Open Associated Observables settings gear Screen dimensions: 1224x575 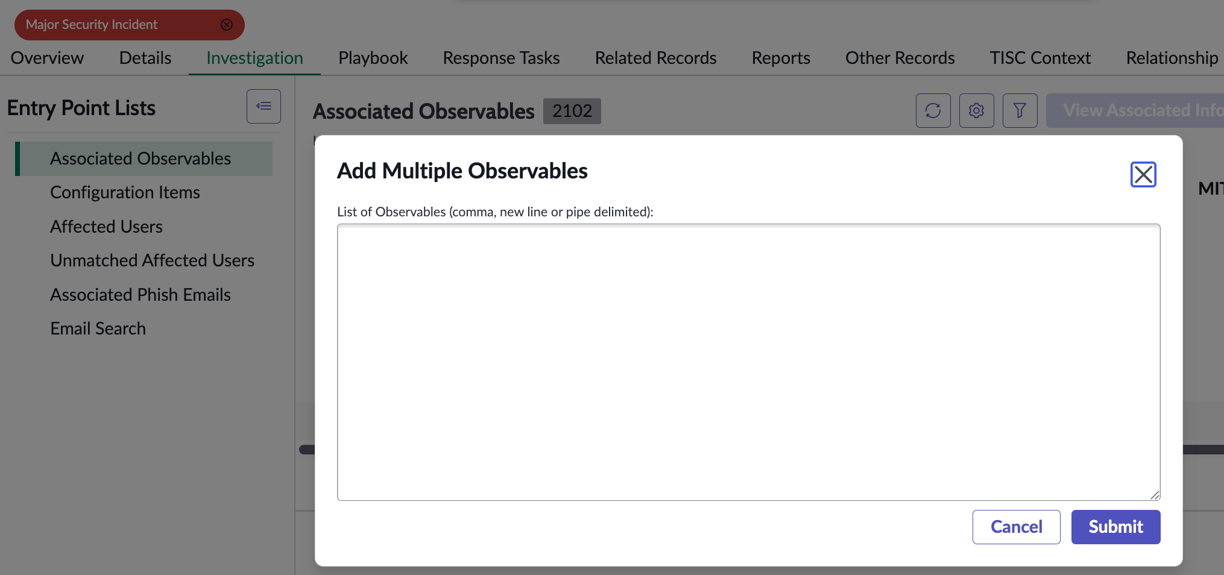(976, 110)
